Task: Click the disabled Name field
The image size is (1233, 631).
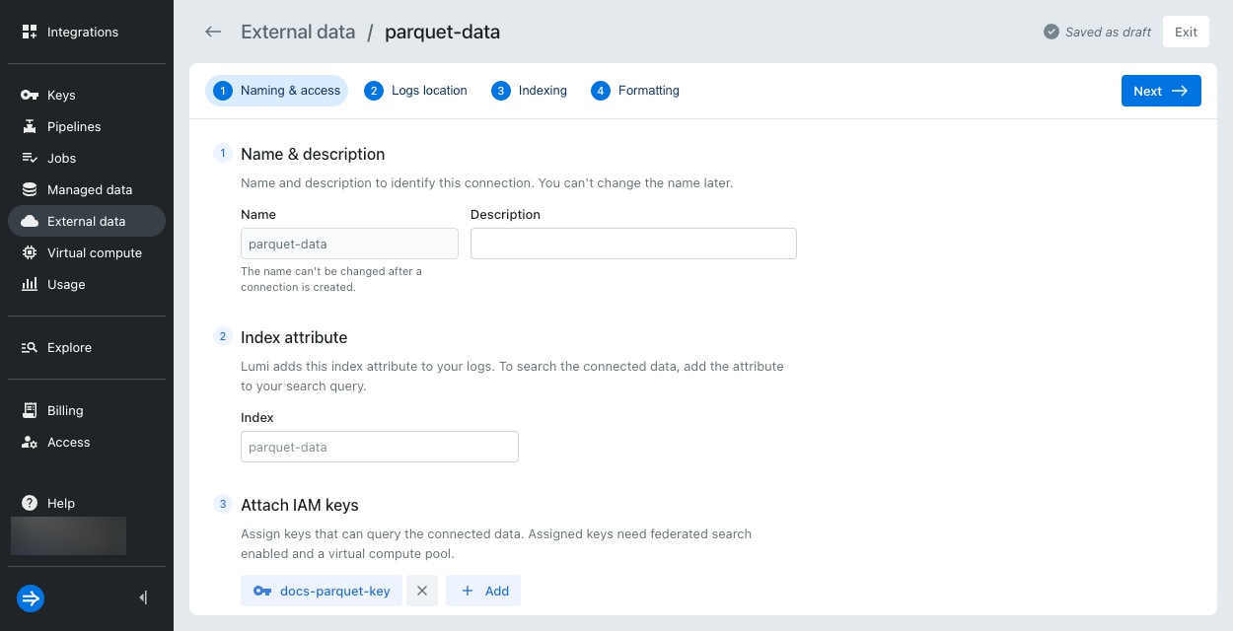Action: pos(349,244)
